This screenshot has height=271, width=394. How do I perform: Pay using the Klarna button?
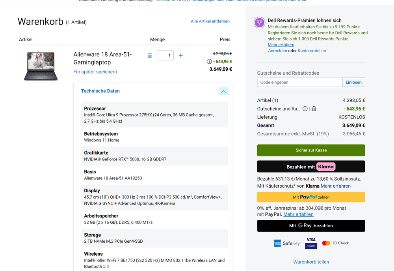point(311,166)
